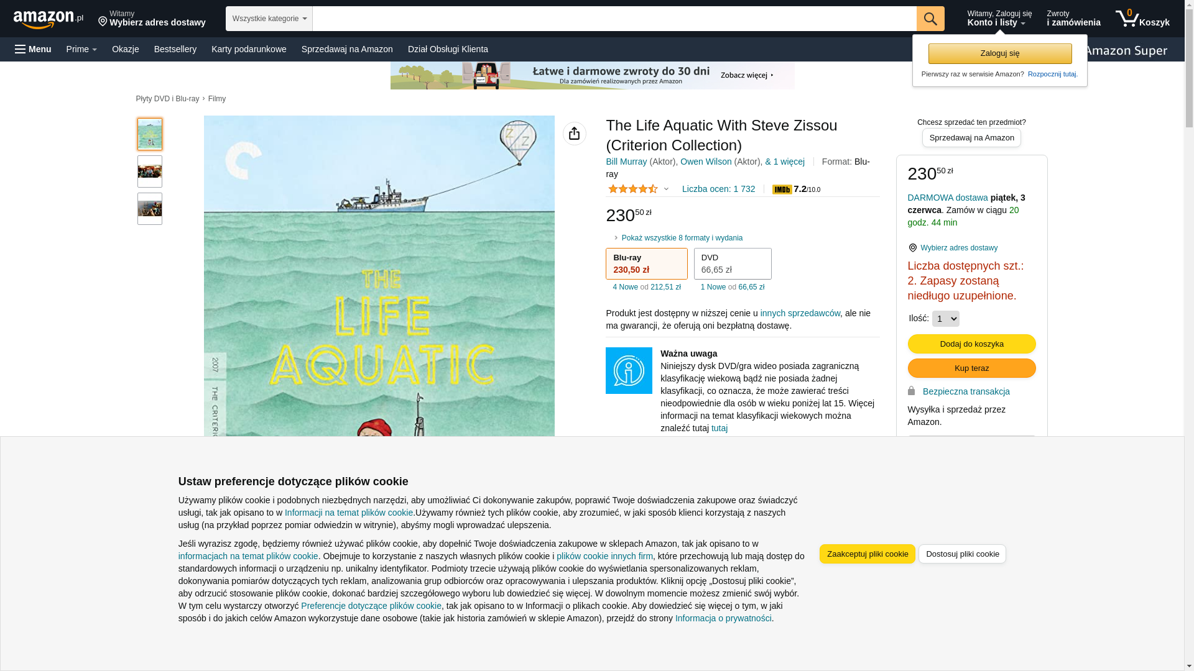The image size is (1194, 671).
Task: Expand the Wszystkie kategorie search dropdown
Action: pyautogui.click(x=269, y=19)
